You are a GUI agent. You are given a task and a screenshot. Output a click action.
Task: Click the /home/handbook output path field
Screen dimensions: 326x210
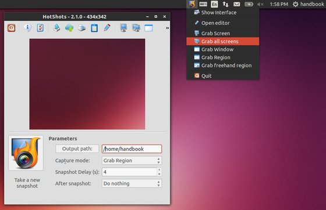132,149
